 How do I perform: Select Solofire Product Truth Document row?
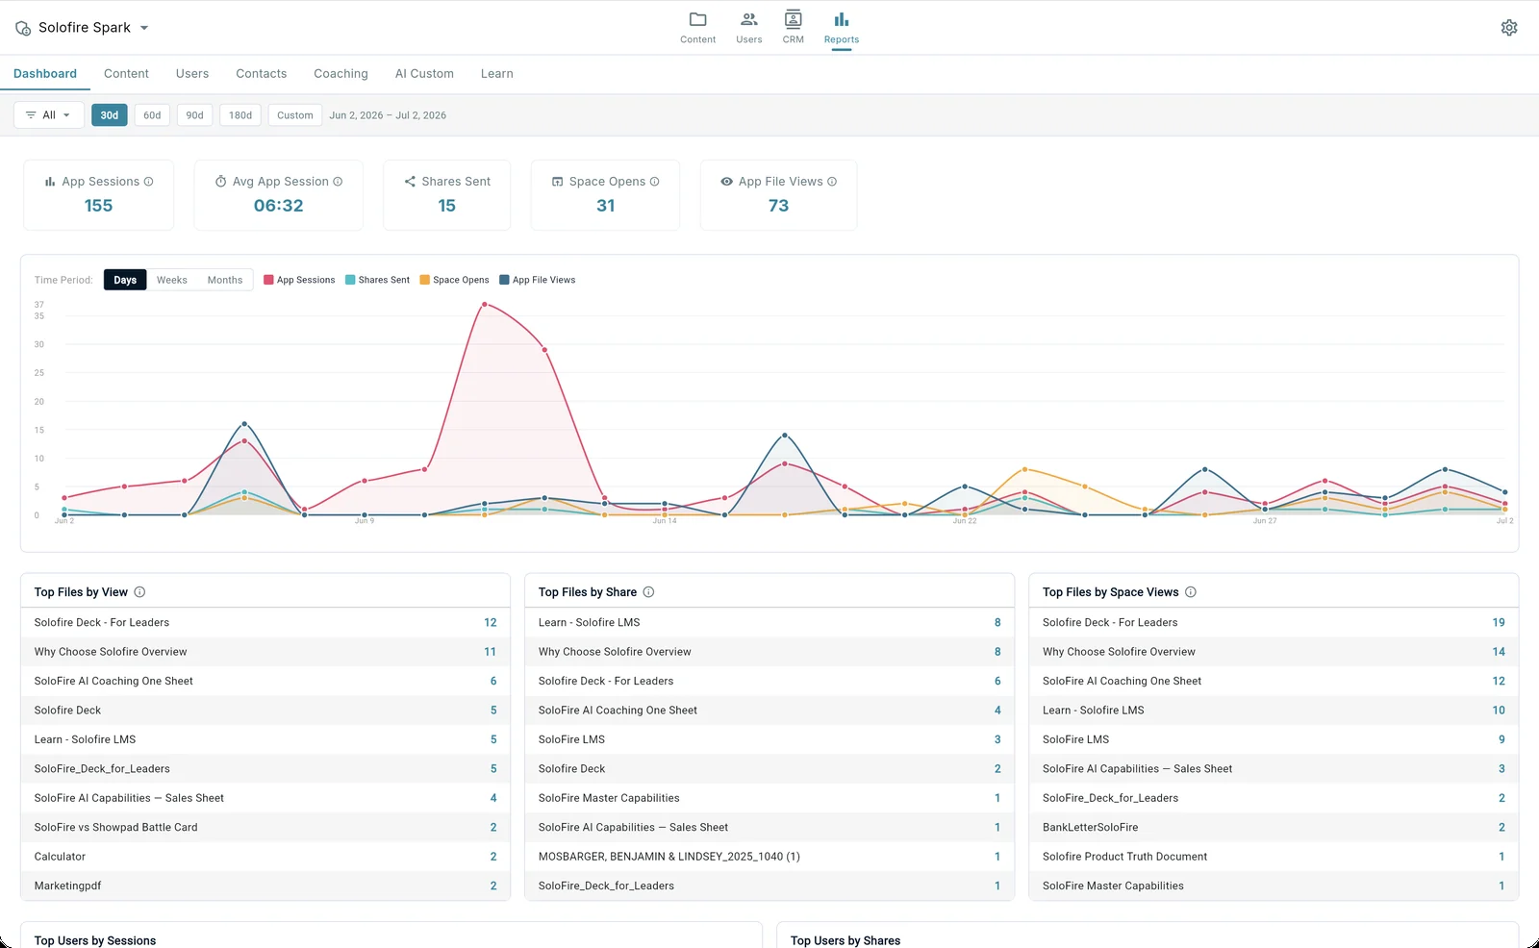click(1274, 857)
